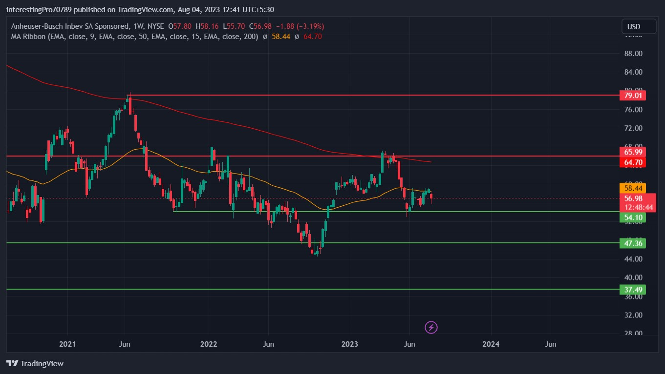Select the 64.70 EMA price label on axis
665x374 pixels.
click(633, 162)
